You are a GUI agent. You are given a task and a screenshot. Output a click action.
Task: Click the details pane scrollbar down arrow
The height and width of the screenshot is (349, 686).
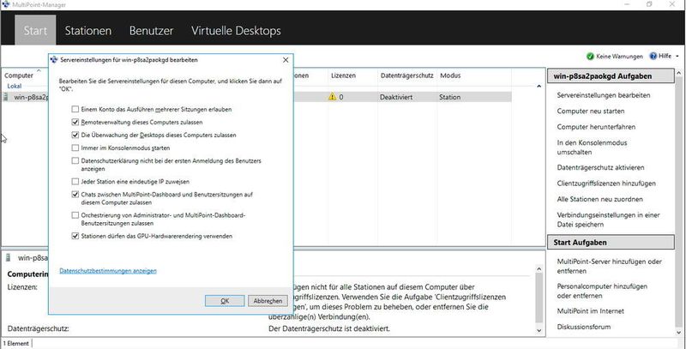[x=539, y=331]
